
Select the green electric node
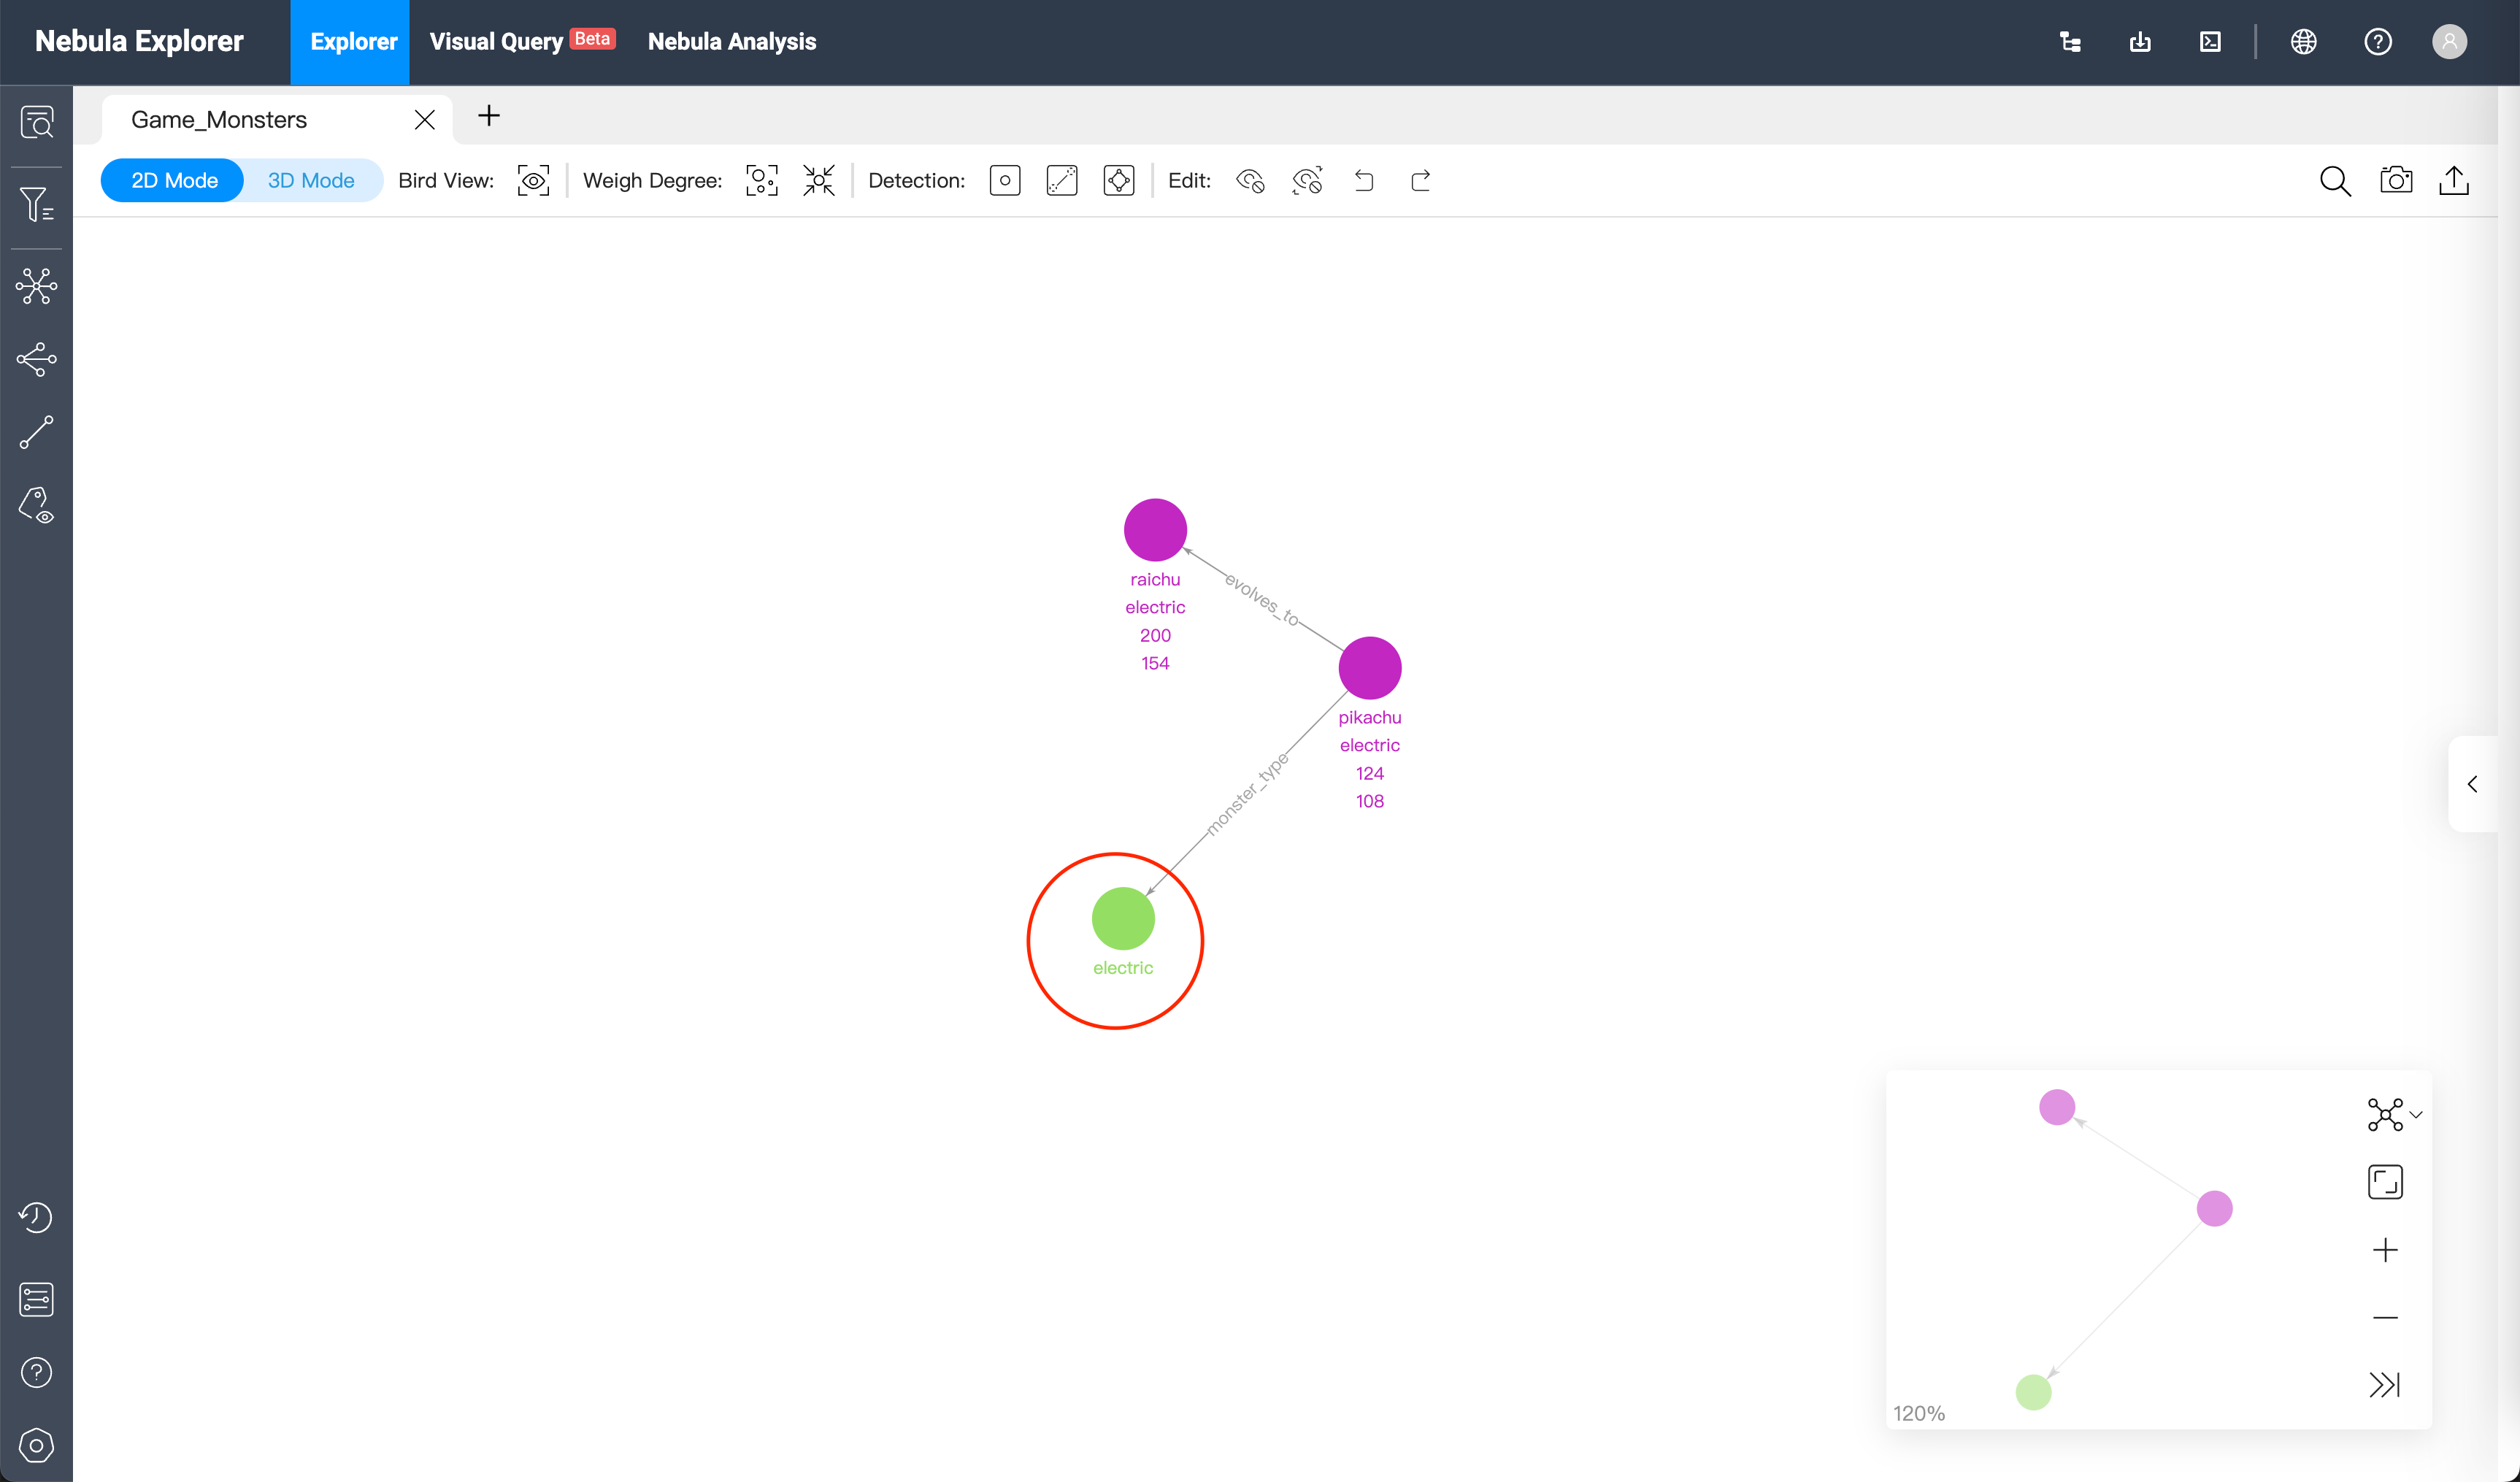(1123, 918)
